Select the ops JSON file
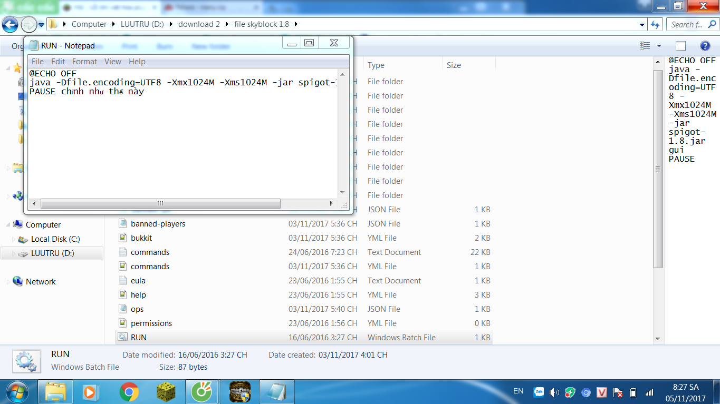720x404 pixels. [304, 309]
